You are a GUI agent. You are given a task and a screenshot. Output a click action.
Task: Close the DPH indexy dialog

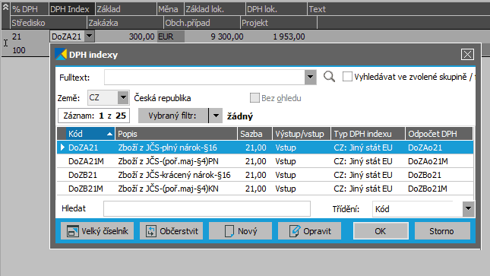[467, 55]
